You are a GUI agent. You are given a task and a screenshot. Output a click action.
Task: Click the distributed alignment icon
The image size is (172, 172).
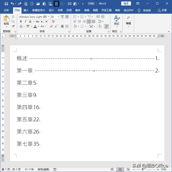point(93,21)
